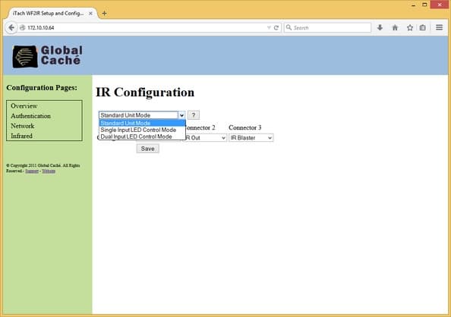Open the Overview configuration page
The image size is (451, 317).
[24, 105]
